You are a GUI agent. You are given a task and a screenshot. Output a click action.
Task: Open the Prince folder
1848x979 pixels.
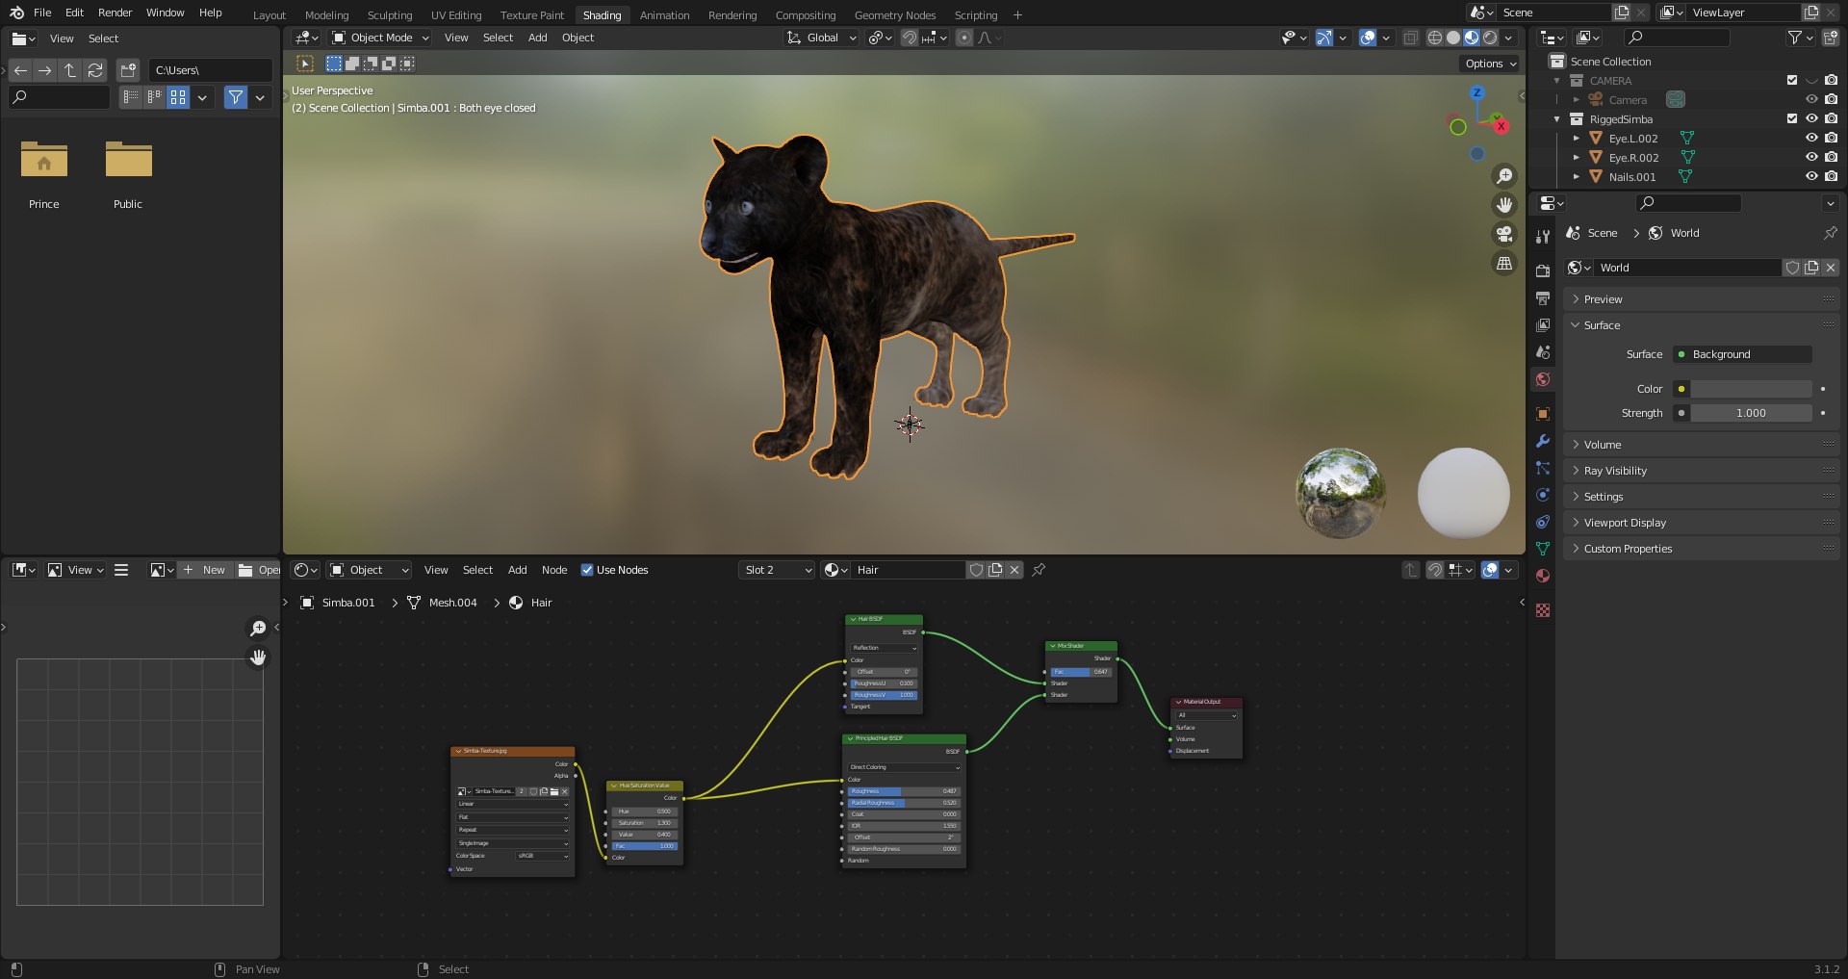point(44,174)
